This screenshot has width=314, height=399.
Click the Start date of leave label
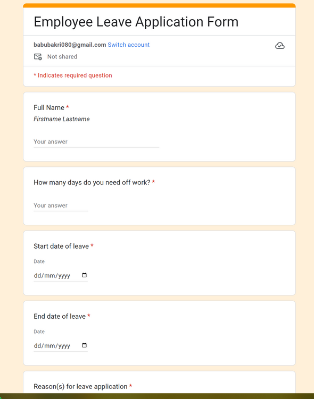point(61,246)
